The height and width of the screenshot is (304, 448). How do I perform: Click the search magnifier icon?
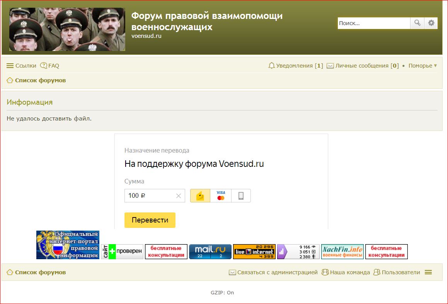pos(417,23)
